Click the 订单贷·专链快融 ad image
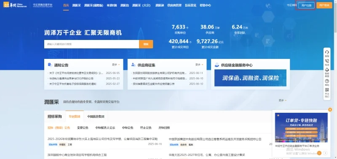The image size is (337, 159). (301, 128)
